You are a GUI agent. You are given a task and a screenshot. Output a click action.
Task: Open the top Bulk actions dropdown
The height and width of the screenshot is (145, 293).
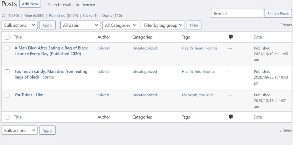(x=19, y=25)
